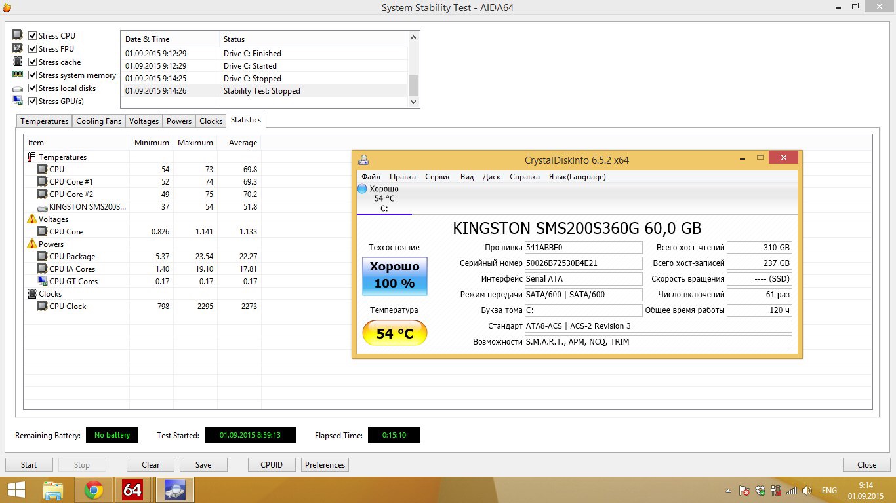
Task: Open the Preferences button
Action: [325, 465]
